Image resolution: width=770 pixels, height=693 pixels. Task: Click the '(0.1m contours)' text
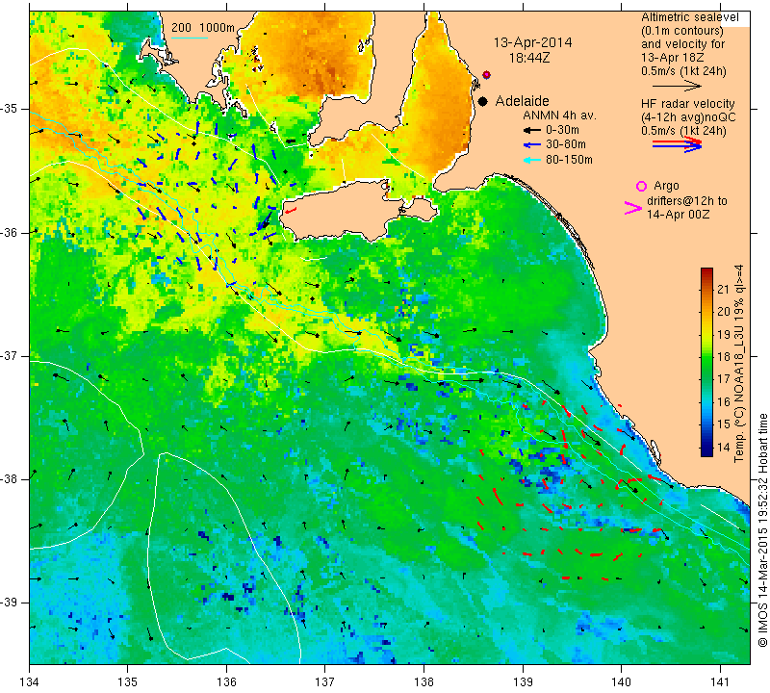click(682, 31)
